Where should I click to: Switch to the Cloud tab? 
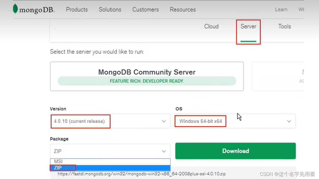tap(211, 26)
